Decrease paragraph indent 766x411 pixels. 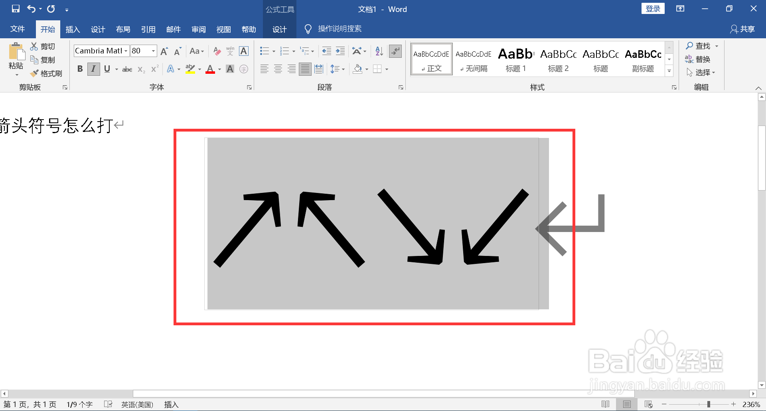(x=326, y=51)
